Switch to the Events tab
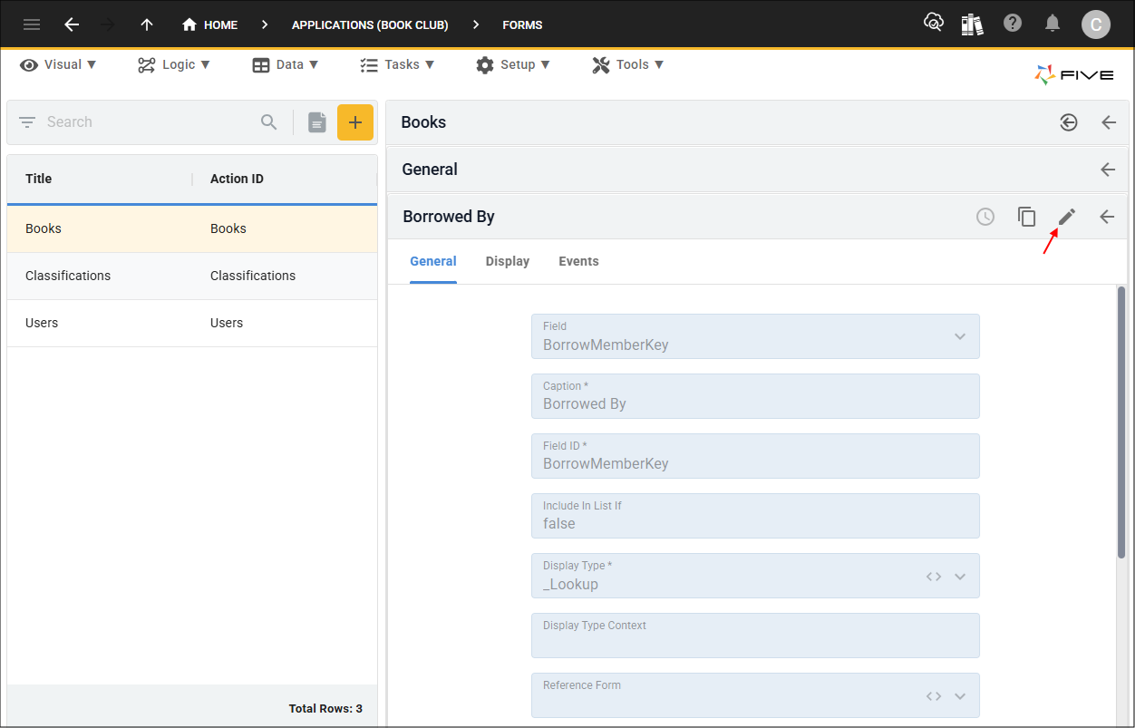Viewport: 1135px width, 728px height. coord(578,261)
